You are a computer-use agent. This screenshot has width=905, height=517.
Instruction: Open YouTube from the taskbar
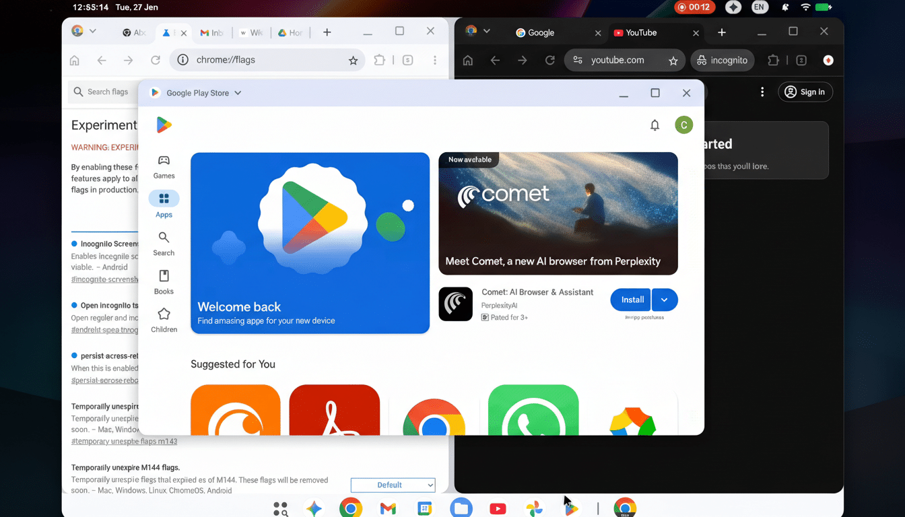[498, 508]
